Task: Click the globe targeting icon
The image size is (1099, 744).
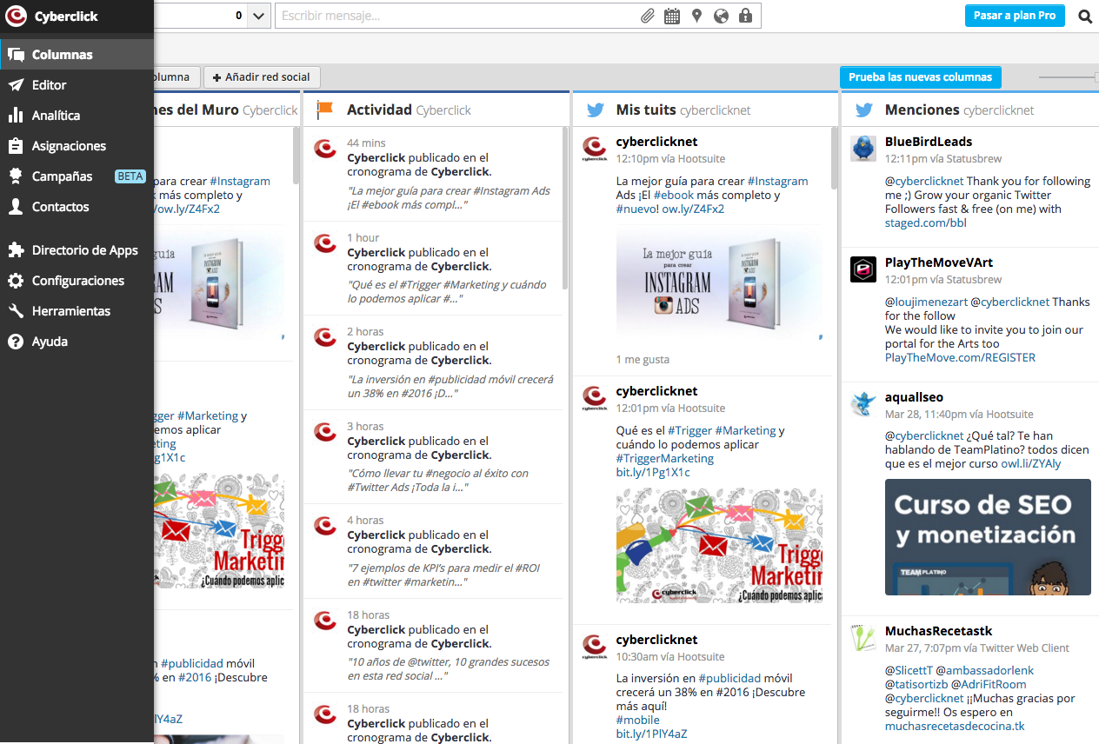Action: (721, 16)
